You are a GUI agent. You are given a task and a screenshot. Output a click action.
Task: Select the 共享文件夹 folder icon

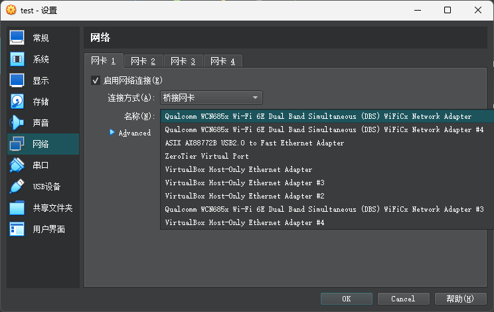point(17,208)
